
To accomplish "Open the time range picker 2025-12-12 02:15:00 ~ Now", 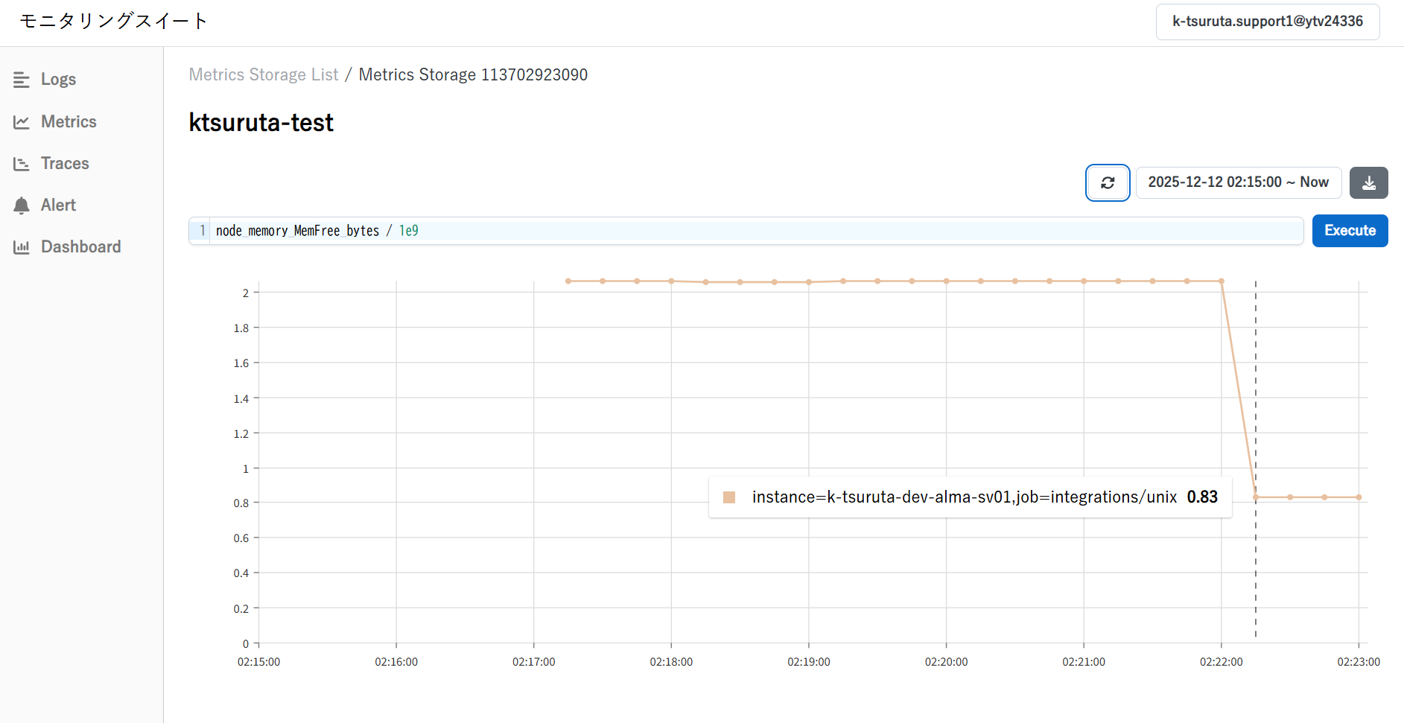I will (1238, 182).
